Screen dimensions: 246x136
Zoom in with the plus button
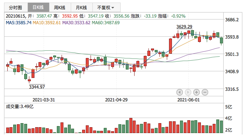click(x=197, y=92)
